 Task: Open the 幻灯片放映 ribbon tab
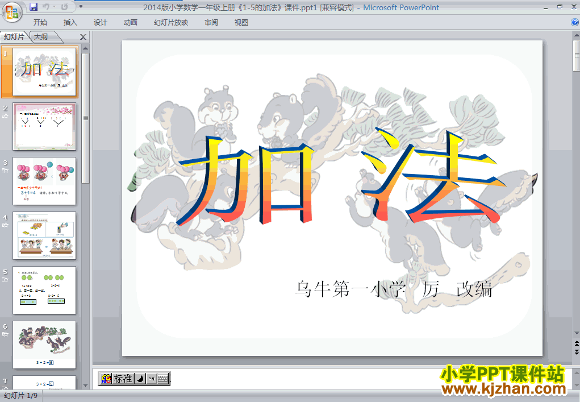[171, 23]
